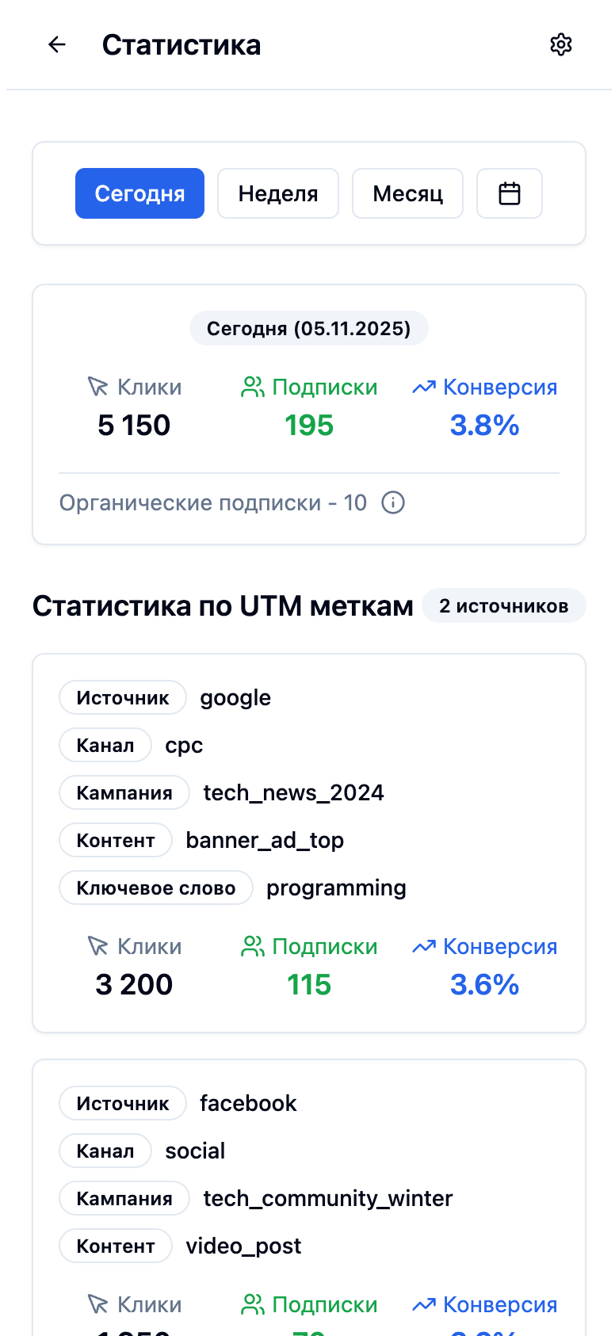
Task: Open settings via the gear icon
Action: click(x=561, y=45)
